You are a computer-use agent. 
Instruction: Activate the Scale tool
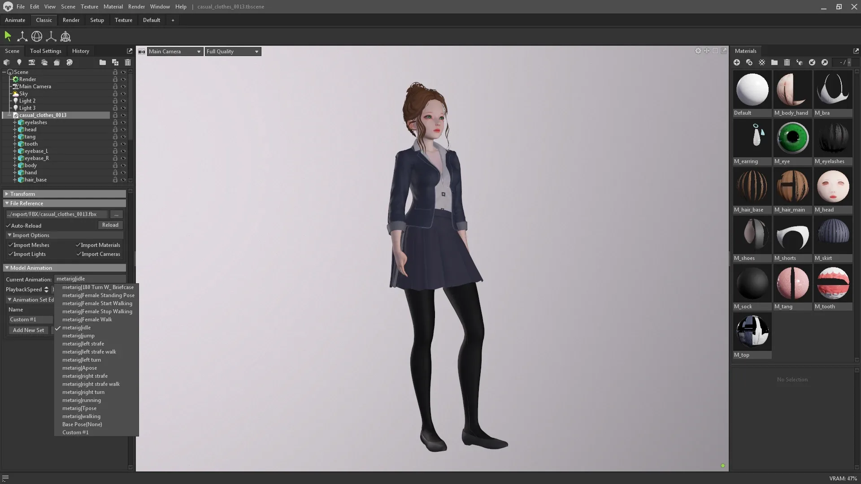click(x=51, y=36)
